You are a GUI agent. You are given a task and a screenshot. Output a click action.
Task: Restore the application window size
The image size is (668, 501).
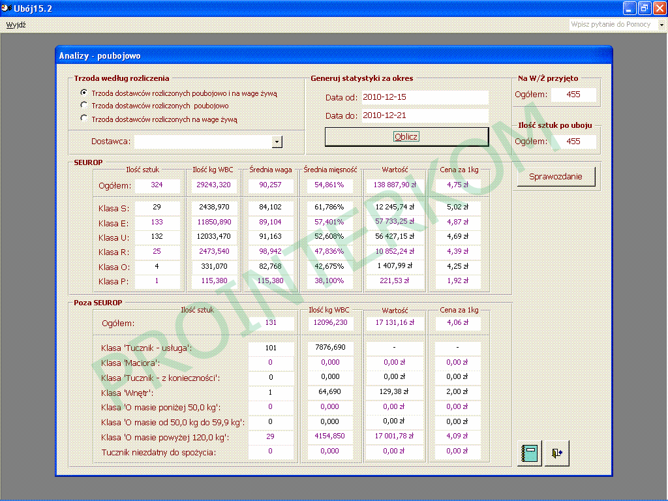pyautogui.click(x=644, y=8)
